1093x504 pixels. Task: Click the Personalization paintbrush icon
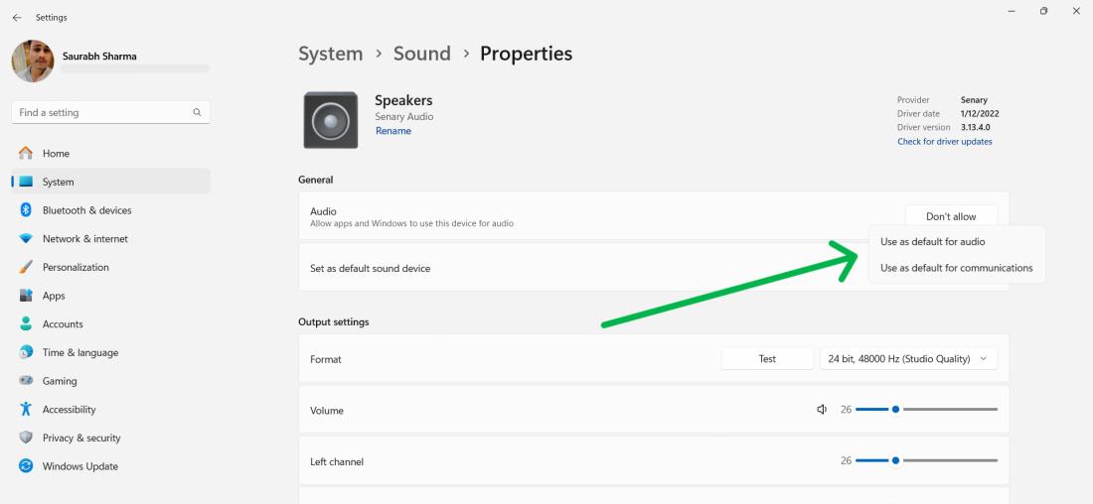pyautogui.click(x=26, y=267)
